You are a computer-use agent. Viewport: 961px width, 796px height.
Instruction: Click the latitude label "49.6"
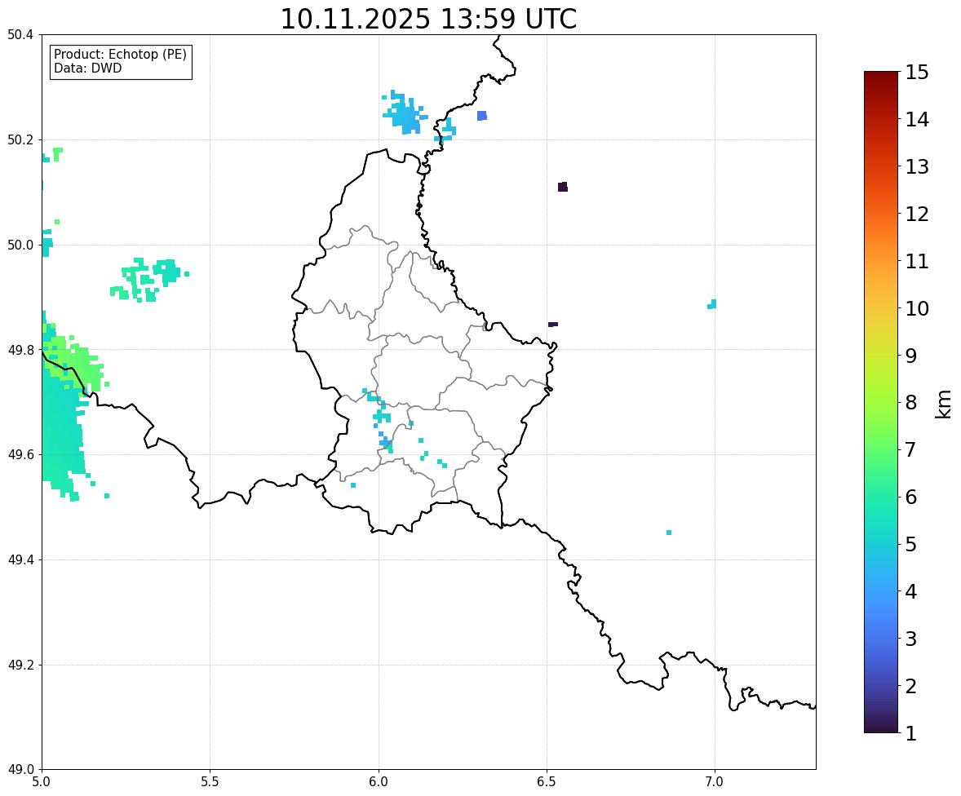tap(20, 454)
